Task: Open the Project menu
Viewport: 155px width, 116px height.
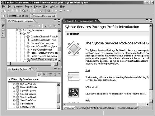Action: tap(38, 7)
